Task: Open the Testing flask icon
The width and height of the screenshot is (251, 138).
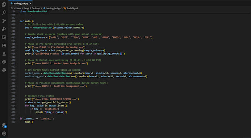Action: (4, 54)
